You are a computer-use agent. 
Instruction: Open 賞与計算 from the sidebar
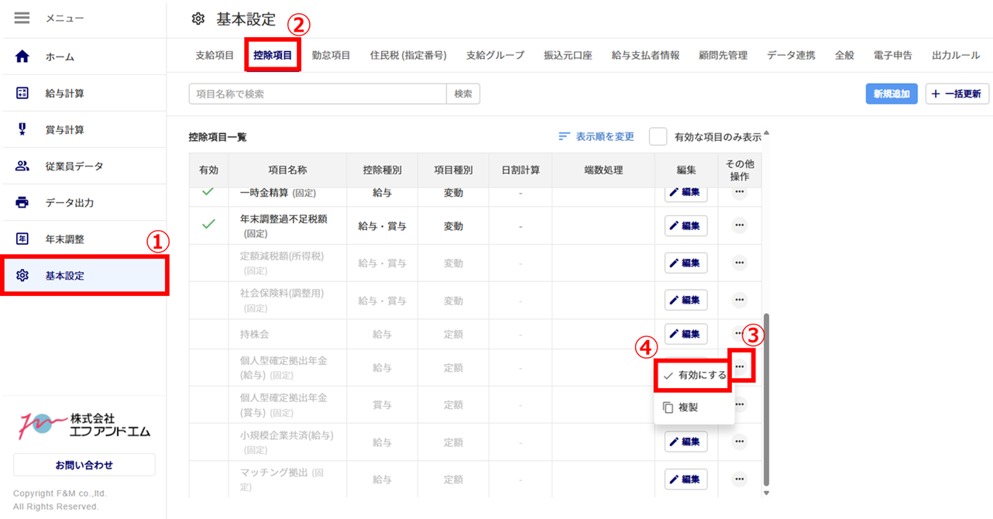tap(65, 129)
